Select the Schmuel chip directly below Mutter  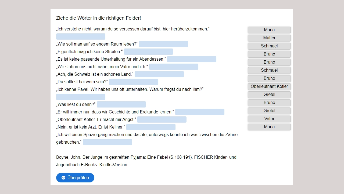(x=269, y=46)
